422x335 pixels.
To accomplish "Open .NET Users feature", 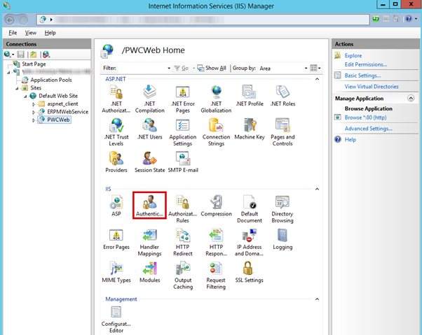I will pyautogui.click(x=149, y=129).
